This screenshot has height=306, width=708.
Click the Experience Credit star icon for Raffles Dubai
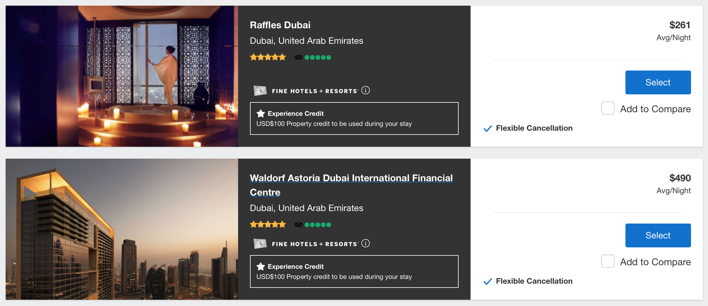click(261, 113)
